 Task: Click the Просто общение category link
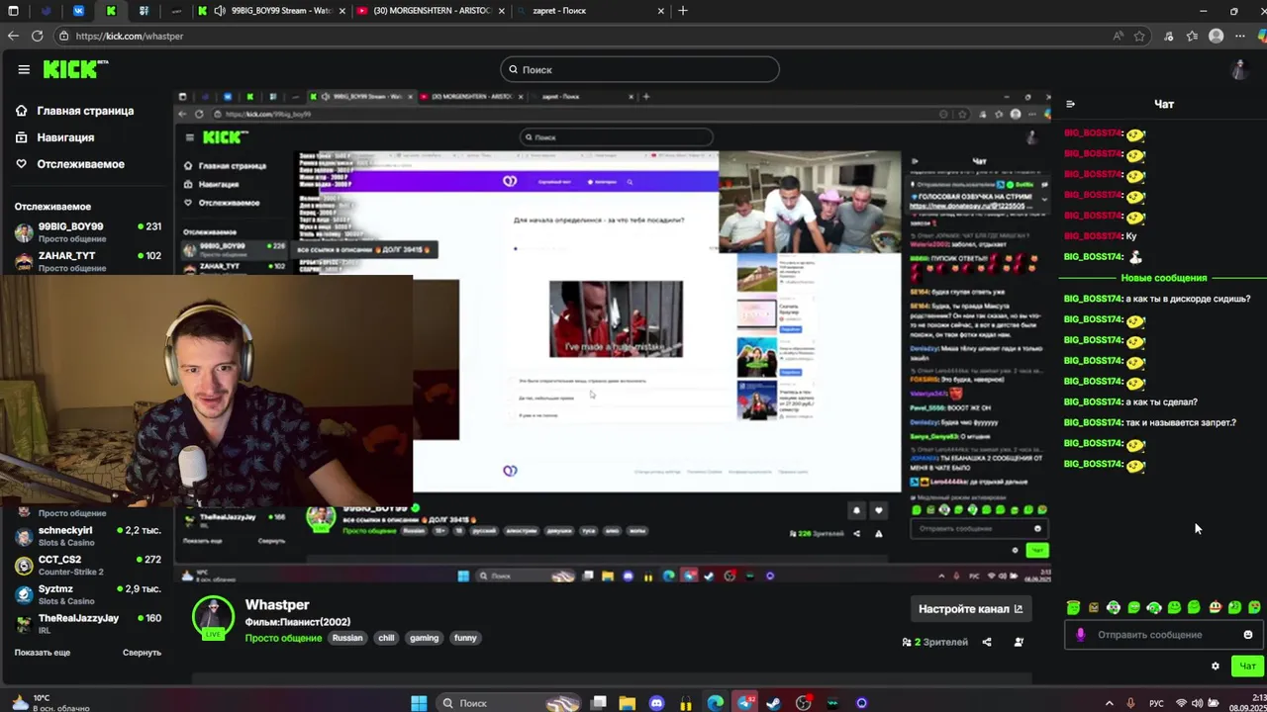tap(284, 638)
